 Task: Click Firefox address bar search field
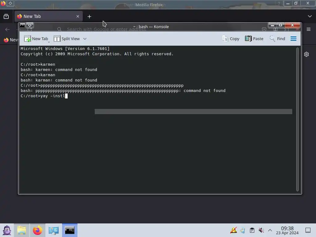click(106, 29)
